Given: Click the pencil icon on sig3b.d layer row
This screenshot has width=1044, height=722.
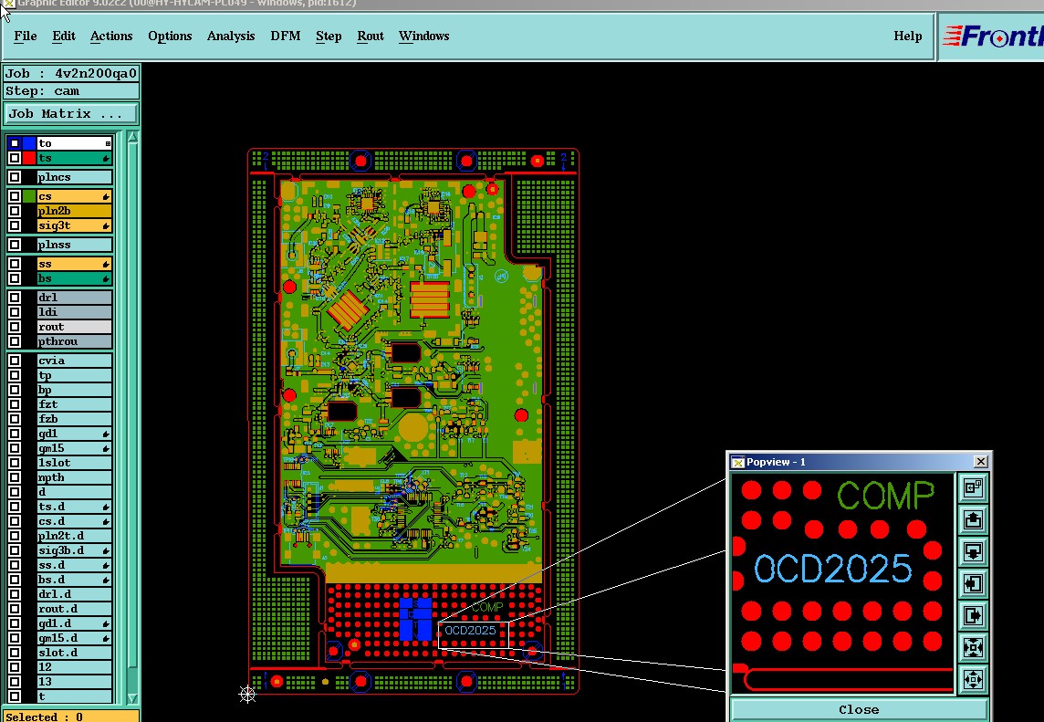Looking at the screenshot, I should (106, 550).
